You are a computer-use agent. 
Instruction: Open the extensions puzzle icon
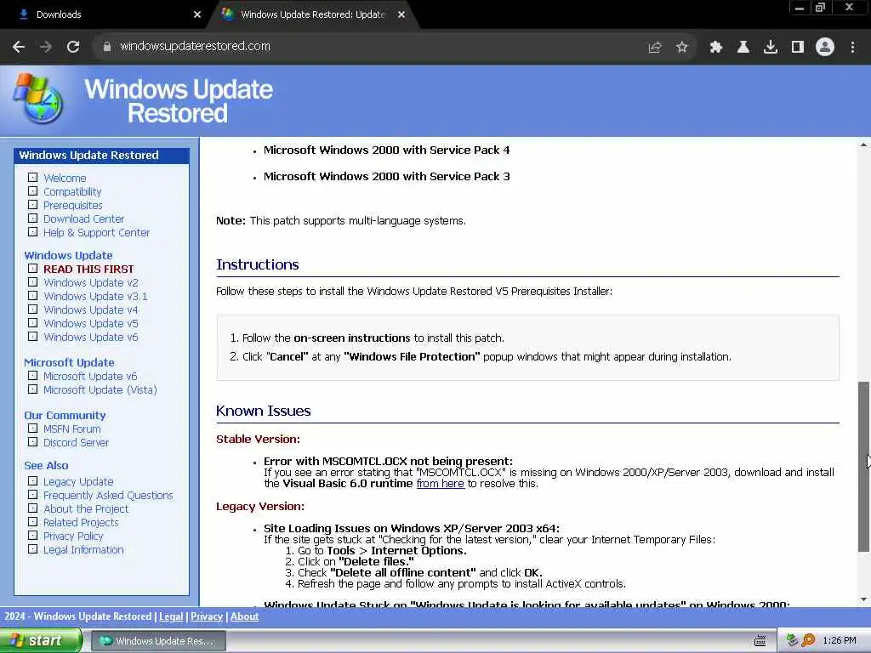(x=716, y=48)
